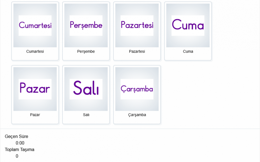This screenshot has height=162, width=260.
Task: Click the Cumartesi caption below its image
Action: pos(35,52)
